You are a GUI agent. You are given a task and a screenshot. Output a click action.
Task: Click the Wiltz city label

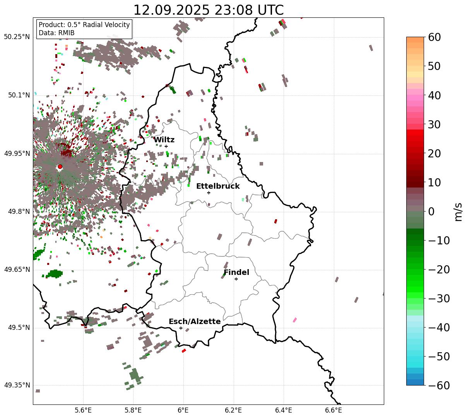point(164,140)
